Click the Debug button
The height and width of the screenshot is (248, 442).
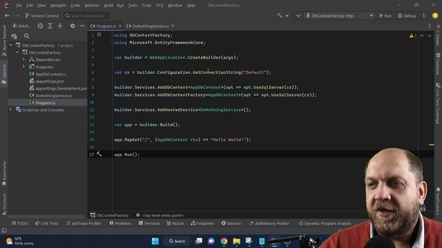pyautogui.click(x=407, y=16)
